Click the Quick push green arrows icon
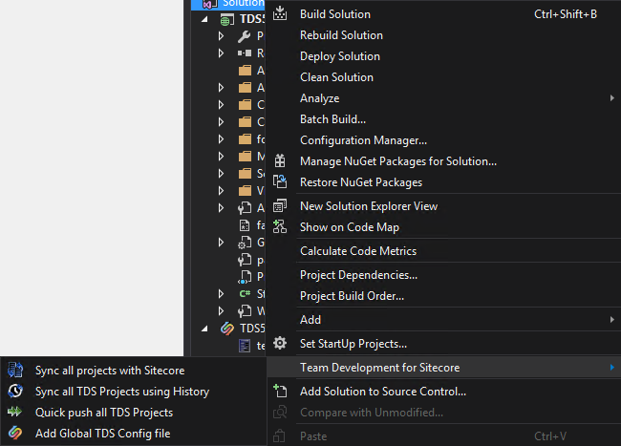 tap(15, 412)
